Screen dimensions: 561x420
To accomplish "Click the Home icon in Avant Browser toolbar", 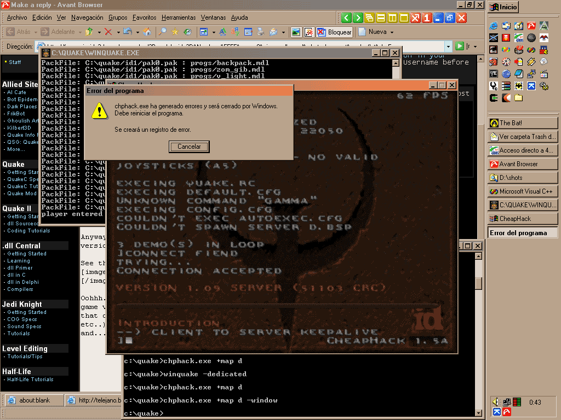I will [147, 32].
